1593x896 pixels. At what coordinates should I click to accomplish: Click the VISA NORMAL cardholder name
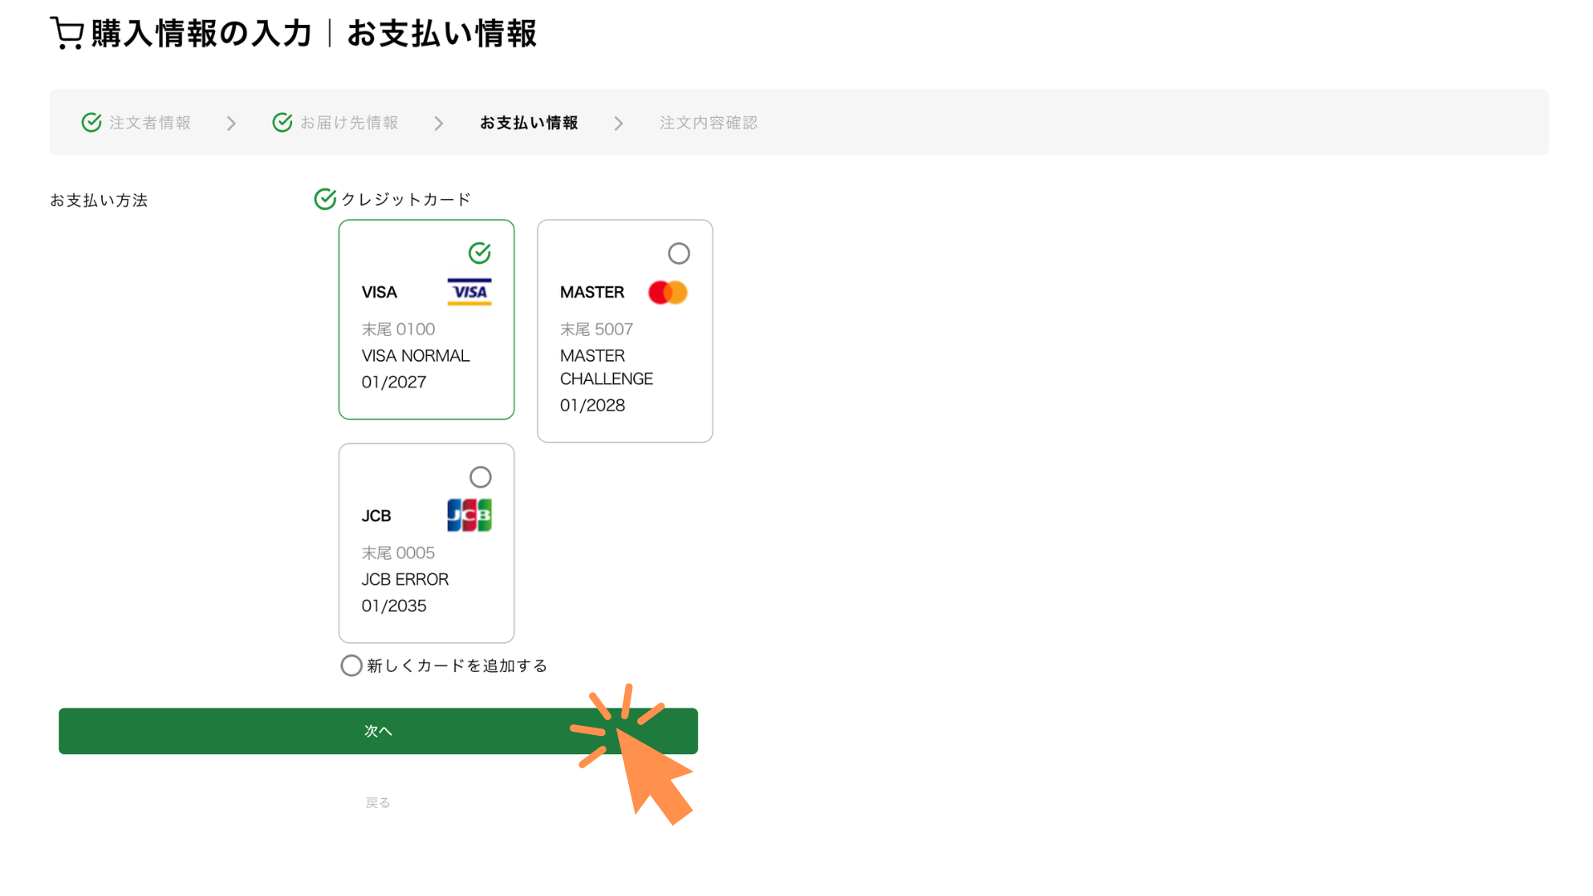pos(416,356)
